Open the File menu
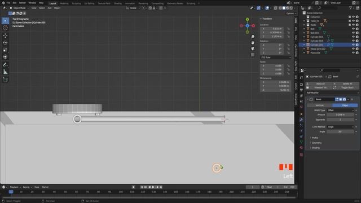This screenshot has height=203, width=361. tap(8, 3)
